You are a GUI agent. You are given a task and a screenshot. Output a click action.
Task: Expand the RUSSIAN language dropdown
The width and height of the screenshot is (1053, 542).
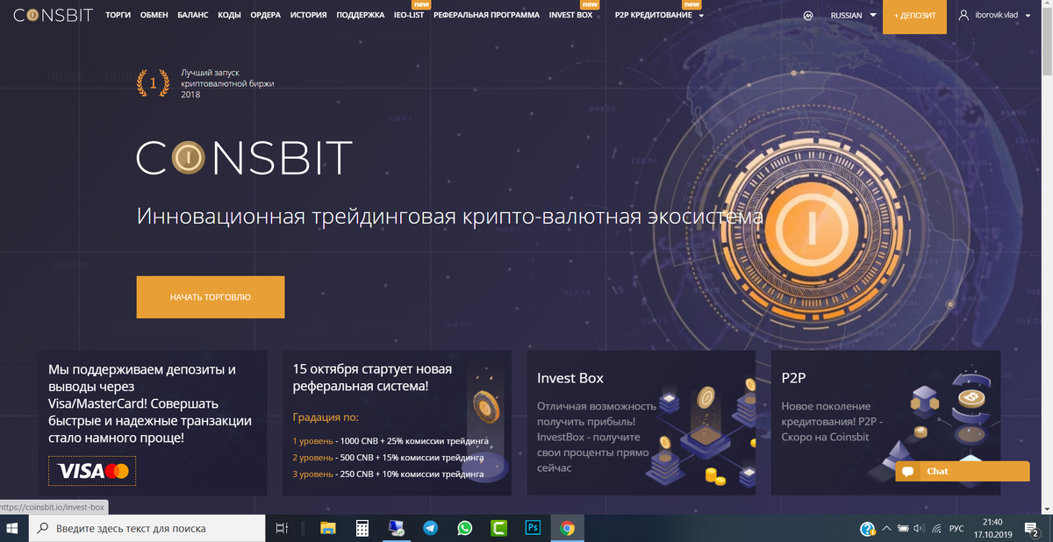[854, 16]
